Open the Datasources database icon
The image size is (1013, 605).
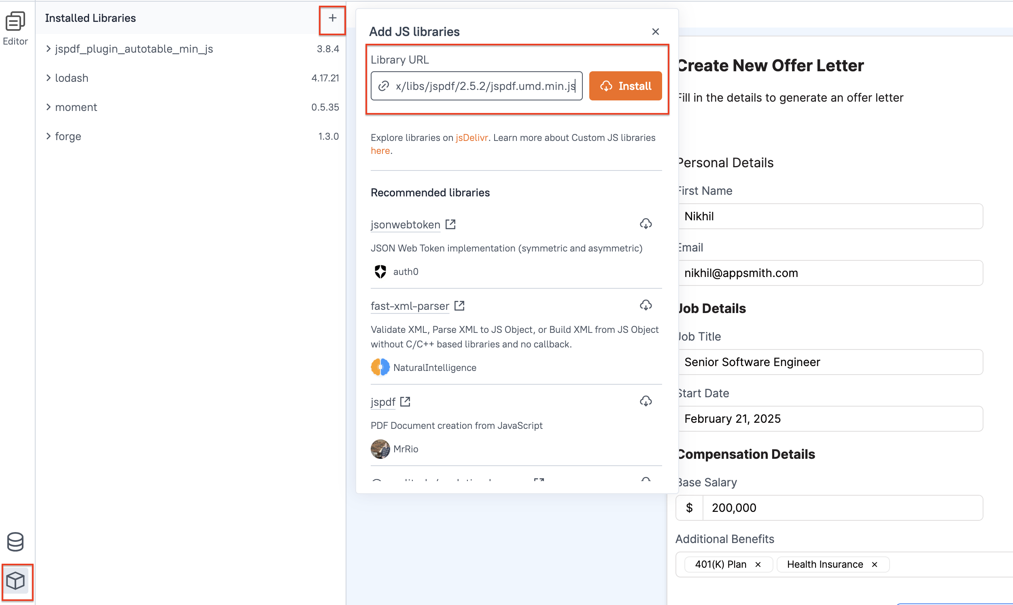(x=15, y=541)
